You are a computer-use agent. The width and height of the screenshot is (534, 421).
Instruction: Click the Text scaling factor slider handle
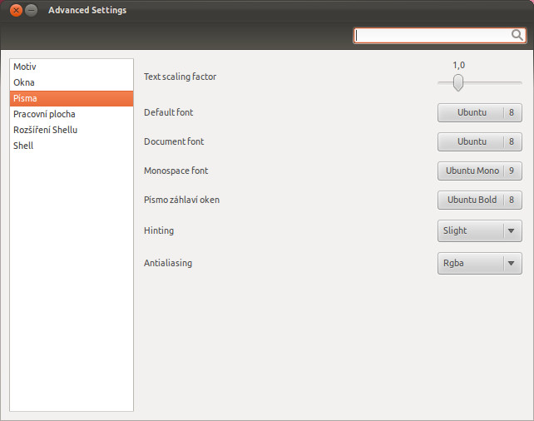click(457, 82)
